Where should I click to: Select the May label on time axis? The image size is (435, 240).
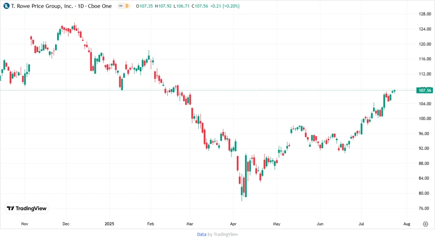click(276, 224)
